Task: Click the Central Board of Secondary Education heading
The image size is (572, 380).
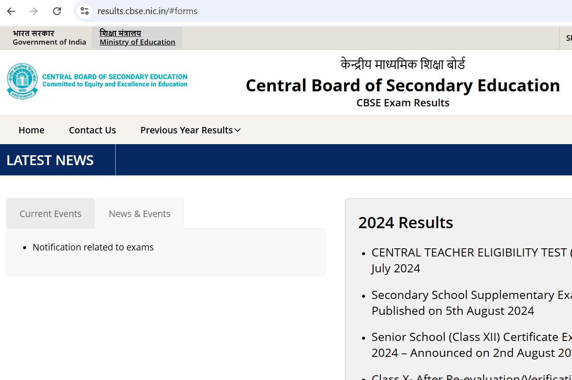Action: [x=402, y=85]
